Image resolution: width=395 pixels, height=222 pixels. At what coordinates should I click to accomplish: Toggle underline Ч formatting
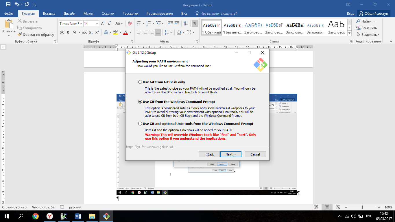(75, 32)
